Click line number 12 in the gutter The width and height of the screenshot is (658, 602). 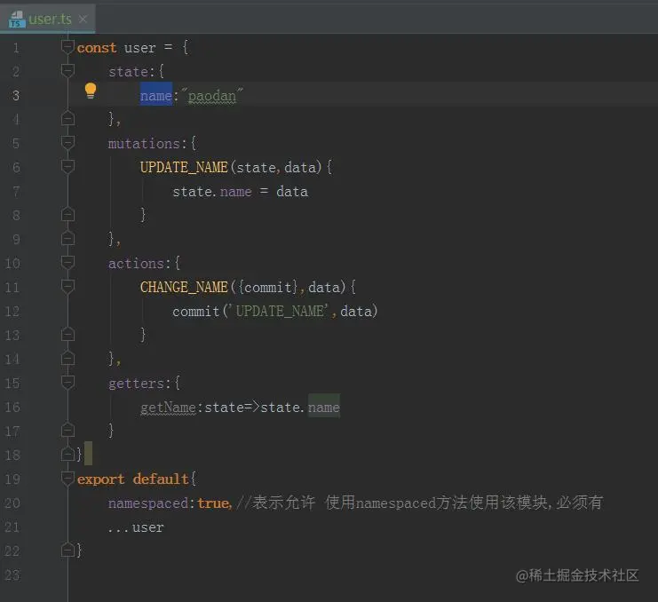(12, 311)
